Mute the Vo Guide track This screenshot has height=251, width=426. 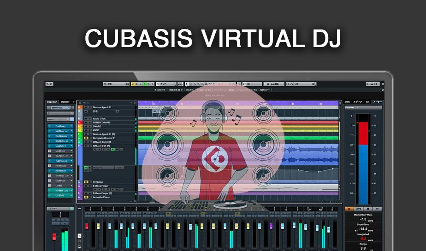[86, 182]
